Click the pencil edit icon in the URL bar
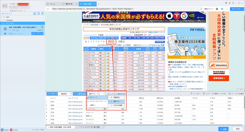Screen dimensions: 245x132 [x=201, y=9]
